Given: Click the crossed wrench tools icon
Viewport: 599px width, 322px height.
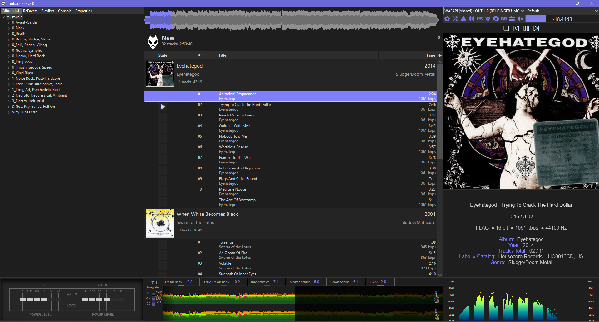Looking at the screenshot, I should (x=455, y=19).
